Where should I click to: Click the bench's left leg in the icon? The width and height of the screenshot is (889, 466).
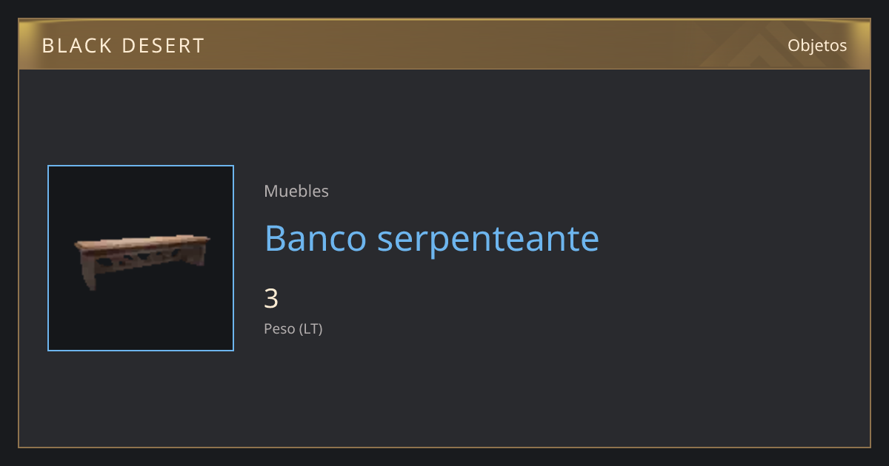click(89, 275)
